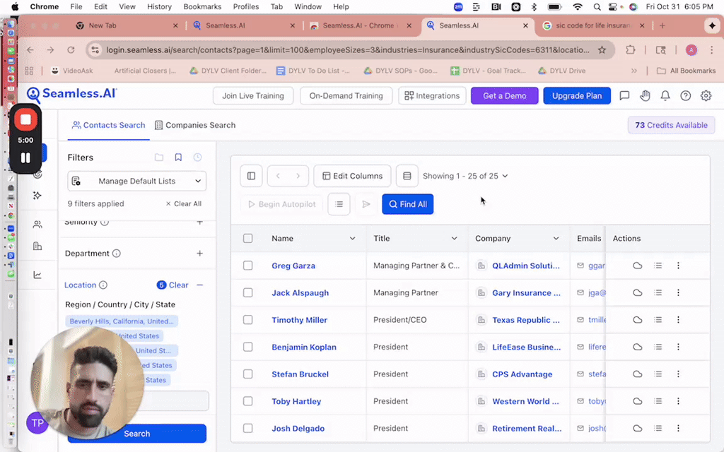This screenshot has width=724, height=452.
Task: Go to next results page arrow
Action: 298,176
